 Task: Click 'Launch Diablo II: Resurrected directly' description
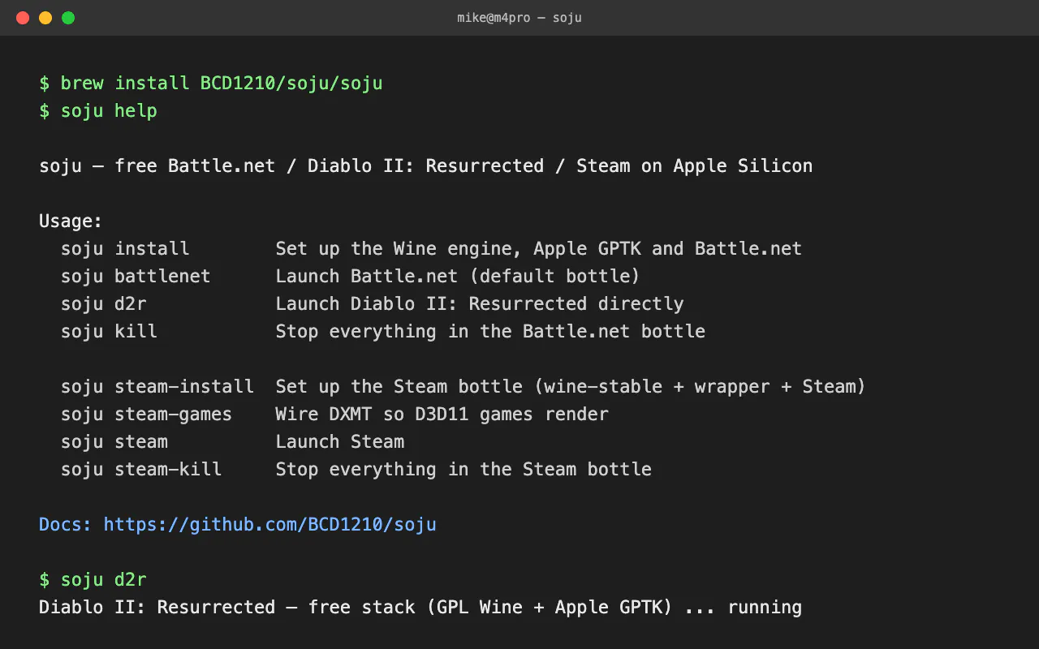pos(480,304)
